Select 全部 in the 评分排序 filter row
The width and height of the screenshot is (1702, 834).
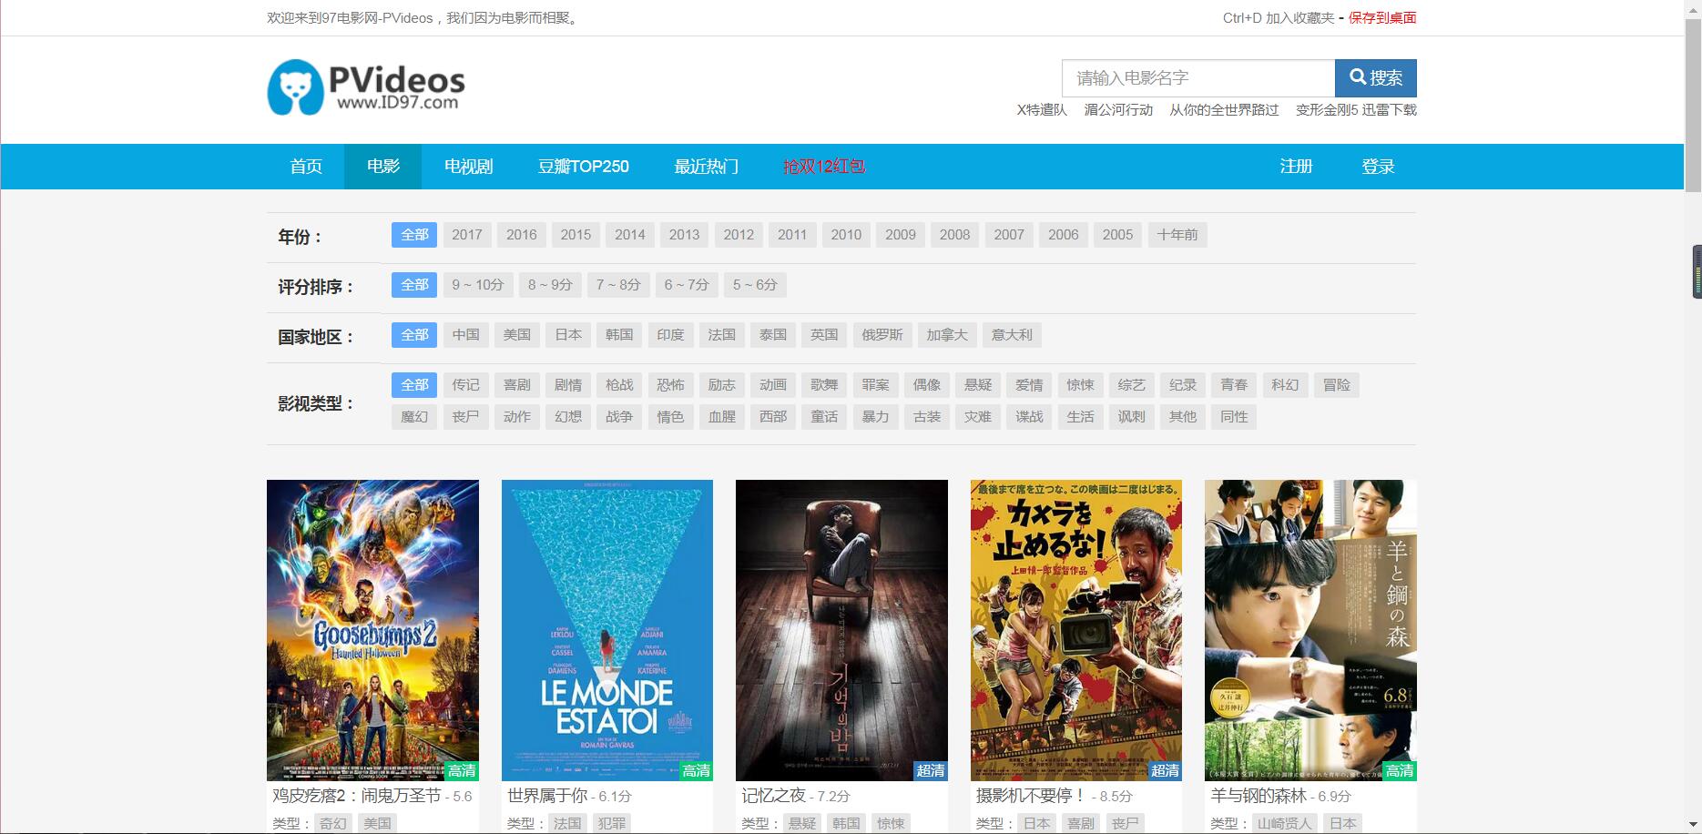click(x=414, y=285)
